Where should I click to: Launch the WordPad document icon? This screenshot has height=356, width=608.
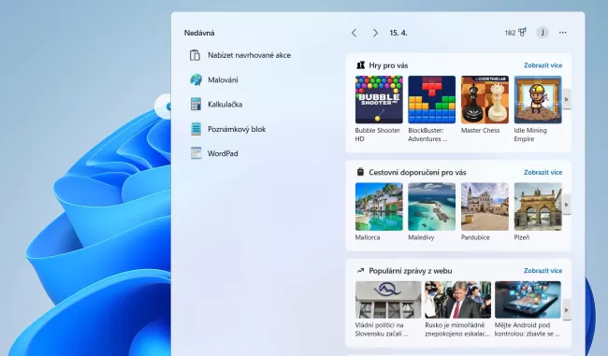(x=195, y=153)
